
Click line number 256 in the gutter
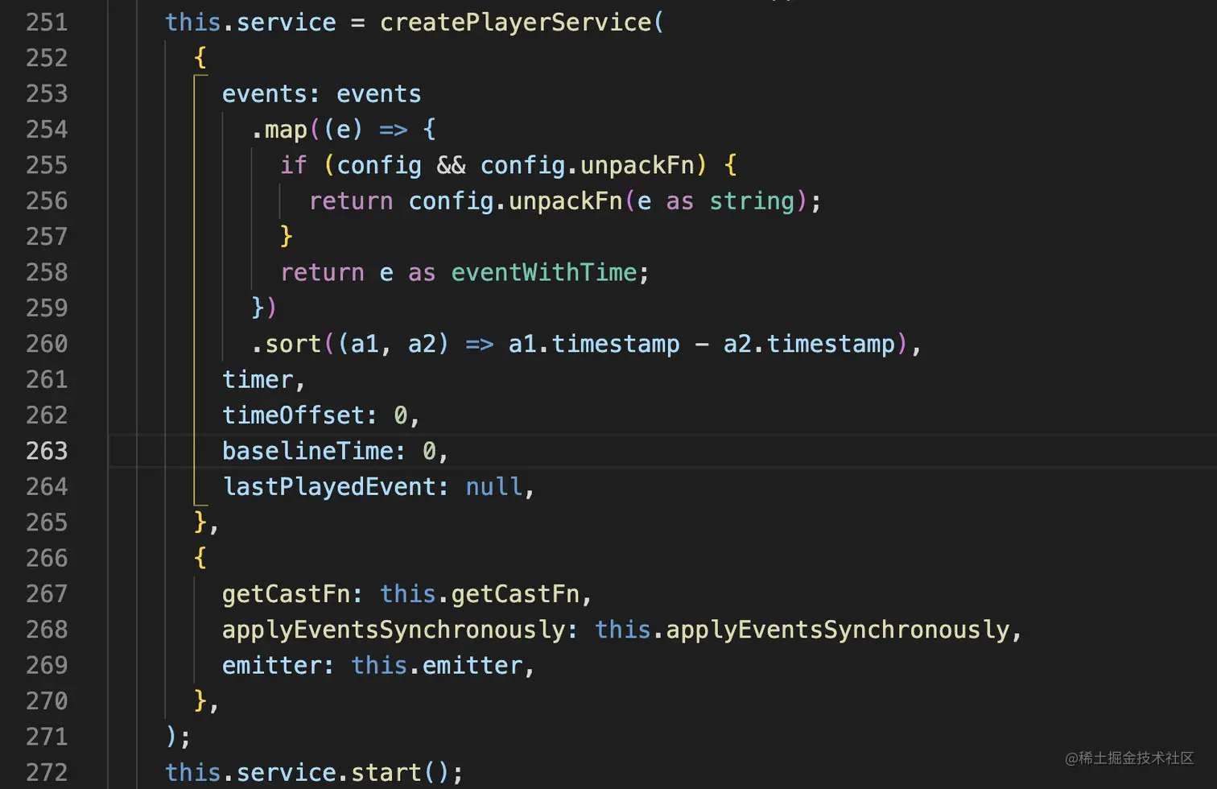(47, 200)
